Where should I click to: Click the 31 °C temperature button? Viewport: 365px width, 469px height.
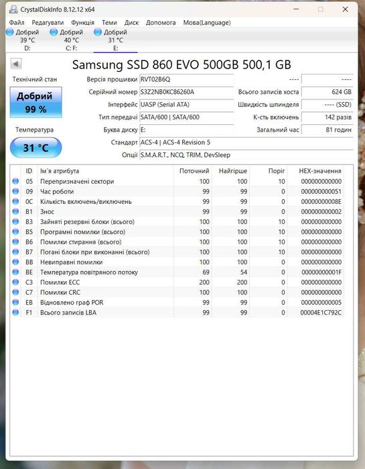35,148
